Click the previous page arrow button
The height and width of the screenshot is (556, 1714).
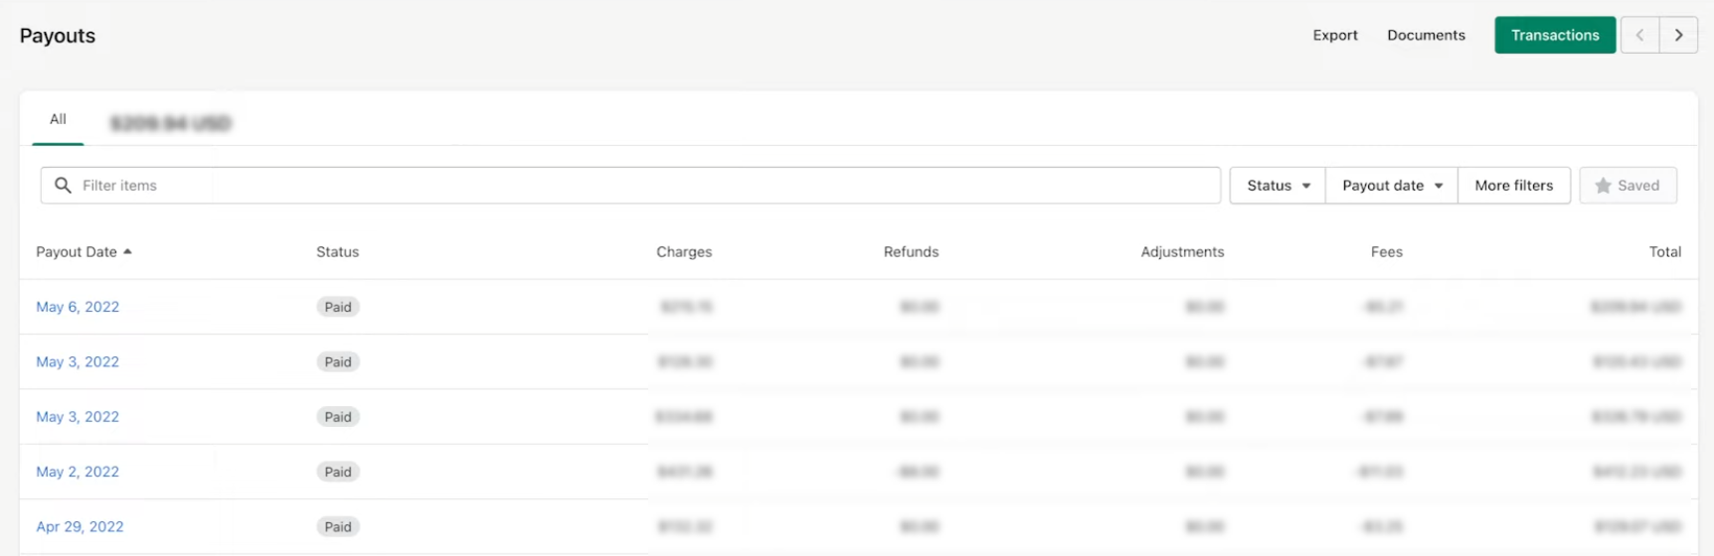pyautogui.click(x=1639, y=35)
